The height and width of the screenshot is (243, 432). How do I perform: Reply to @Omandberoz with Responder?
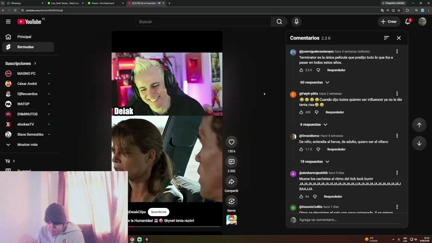tap(336, 150)
